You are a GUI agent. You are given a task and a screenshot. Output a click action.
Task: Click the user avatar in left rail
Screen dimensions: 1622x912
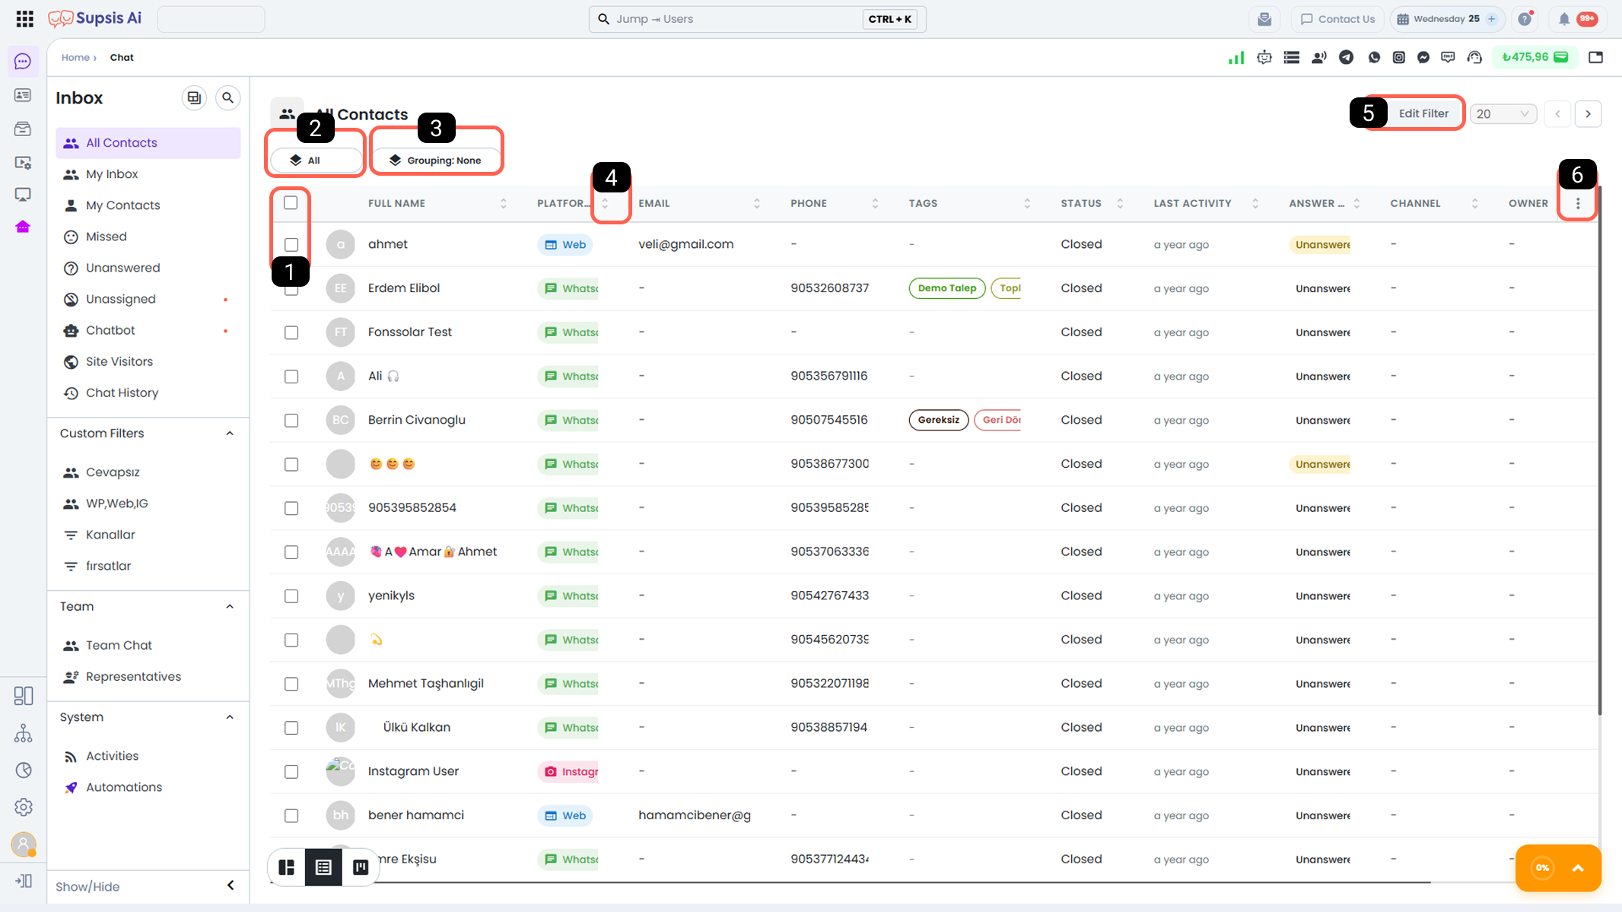pyautogui.click(x=24, y=844)
